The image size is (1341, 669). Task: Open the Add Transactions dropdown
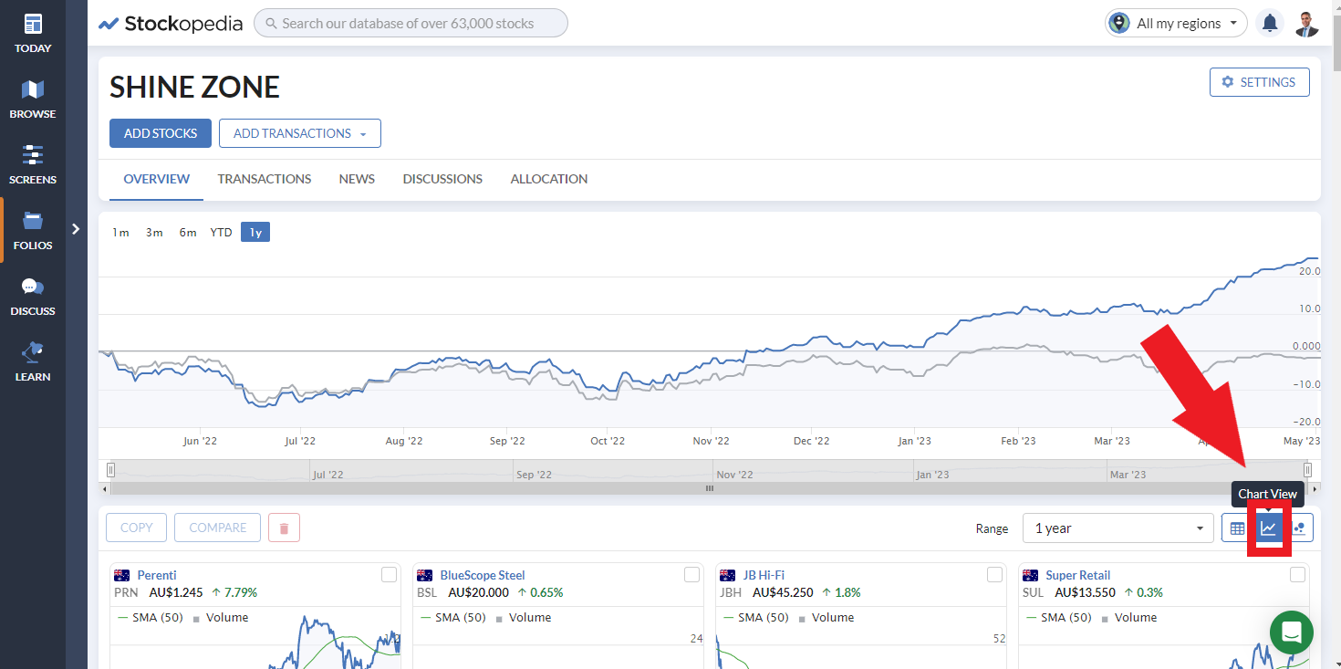300,133
